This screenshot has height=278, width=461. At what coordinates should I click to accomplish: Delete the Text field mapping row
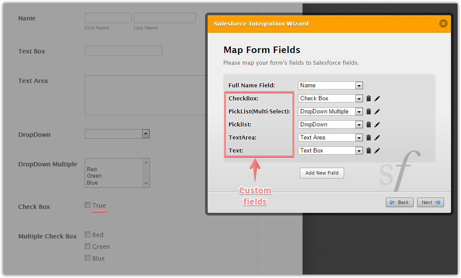(368, 151)
